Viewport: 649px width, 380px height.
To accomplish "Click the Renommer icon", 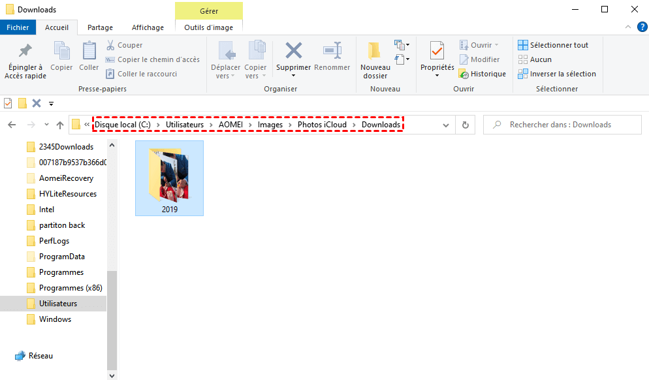I will point(333,55).
